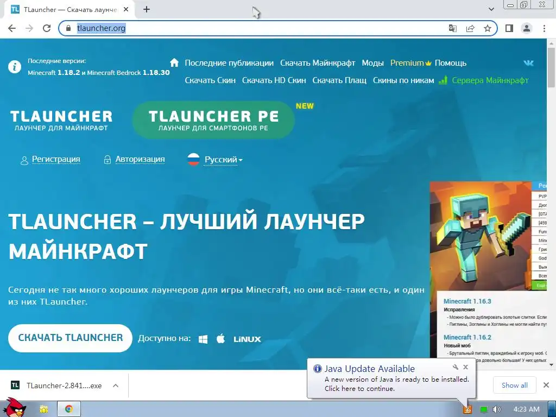Viewport: 556px width, 417px height.
Task: View site info via the padlock icon
Action: pos(68,28)
